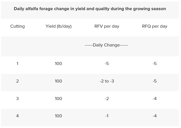181x128 pixels.
Task: Select cutting number 3 in first column
Action: point(18,99)
